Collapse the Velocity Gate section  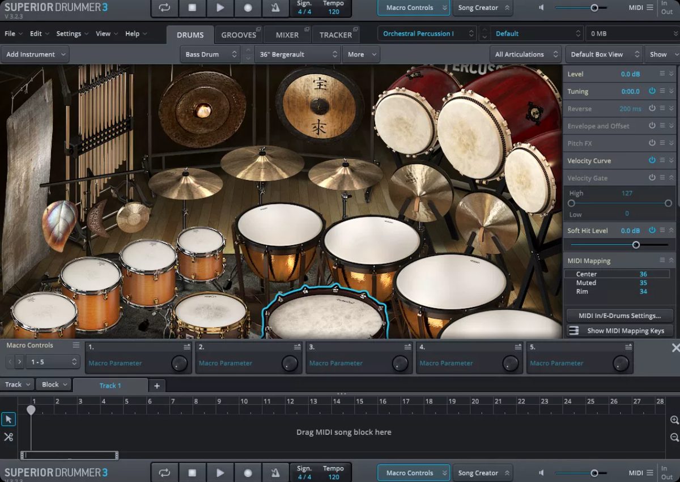tap(671, 178)
